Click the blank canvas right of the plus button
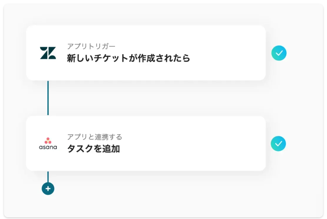Viewport: 327px width, 219px height. point(136,189)
